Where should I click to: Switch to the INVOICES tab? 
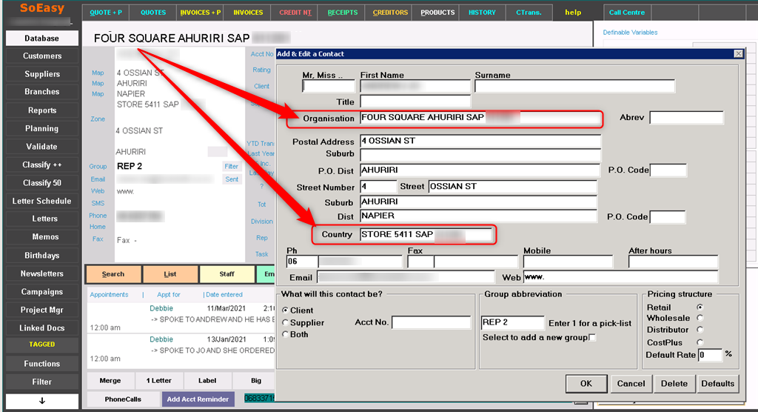(248, 13)
